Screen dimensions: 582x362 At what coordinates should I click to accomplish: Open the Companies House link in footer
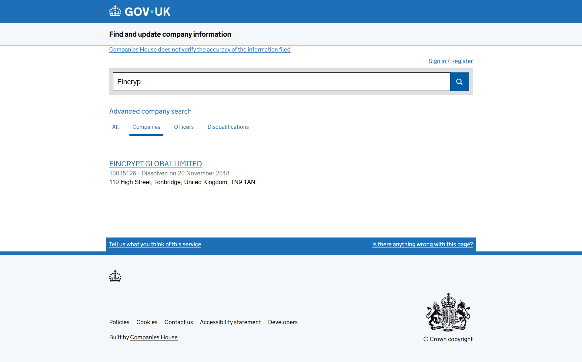pos(154,337)
